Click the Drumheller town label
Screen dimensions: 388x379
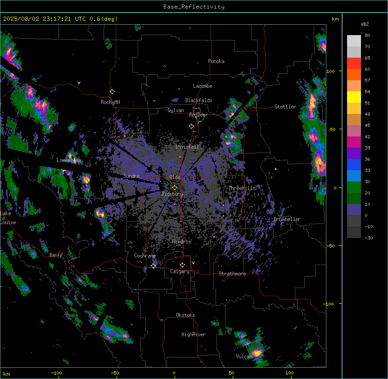tap(287, 219)
